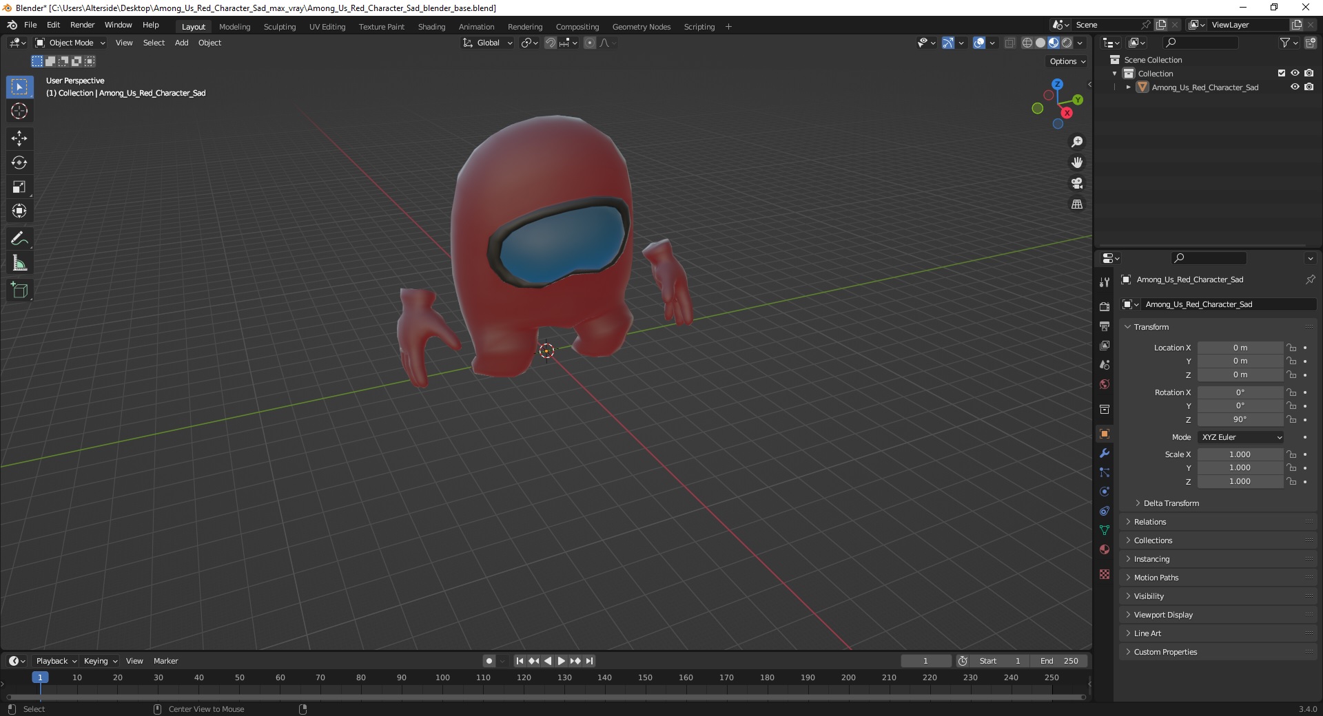
Task: Open the XYZ Euler rotation mode dropdown
Action: [1242, 437]
